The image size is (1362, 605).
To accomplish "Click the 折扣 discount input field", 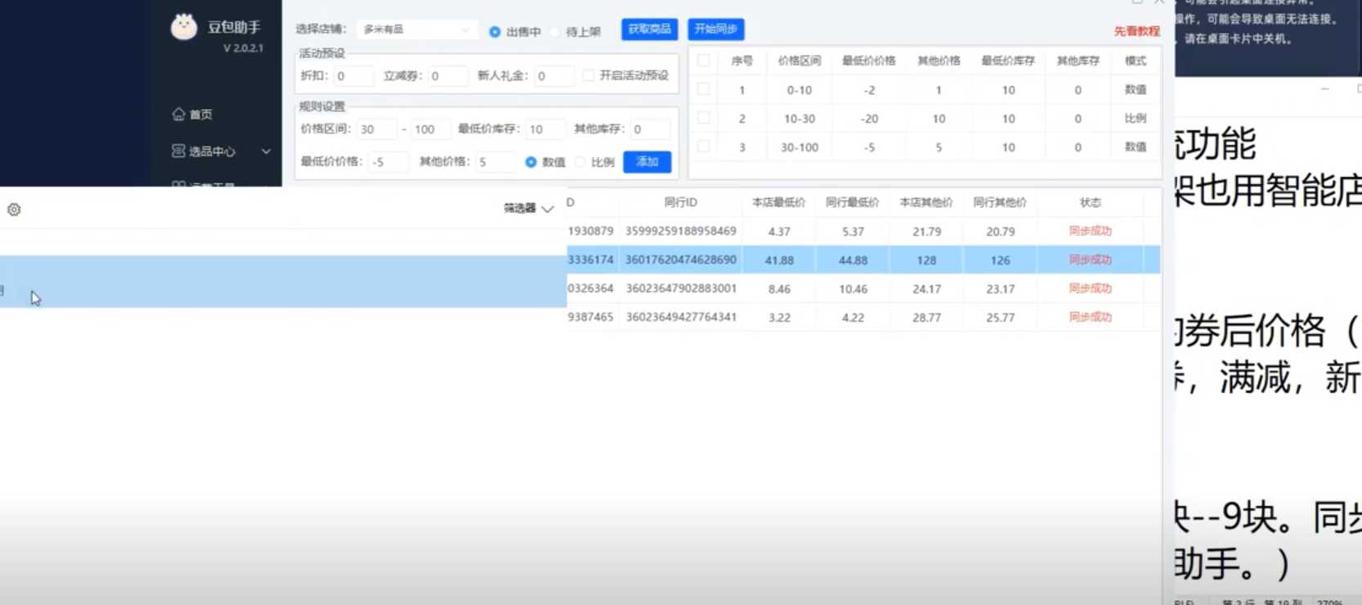I will [354, 76].
